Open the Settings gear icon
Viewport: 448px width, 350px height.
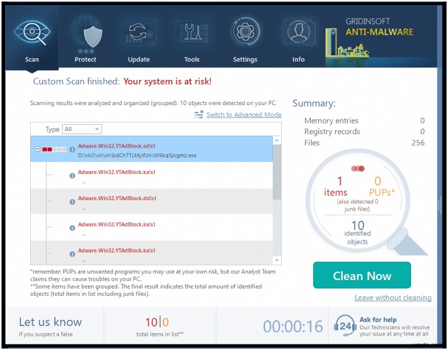[245, 35]
